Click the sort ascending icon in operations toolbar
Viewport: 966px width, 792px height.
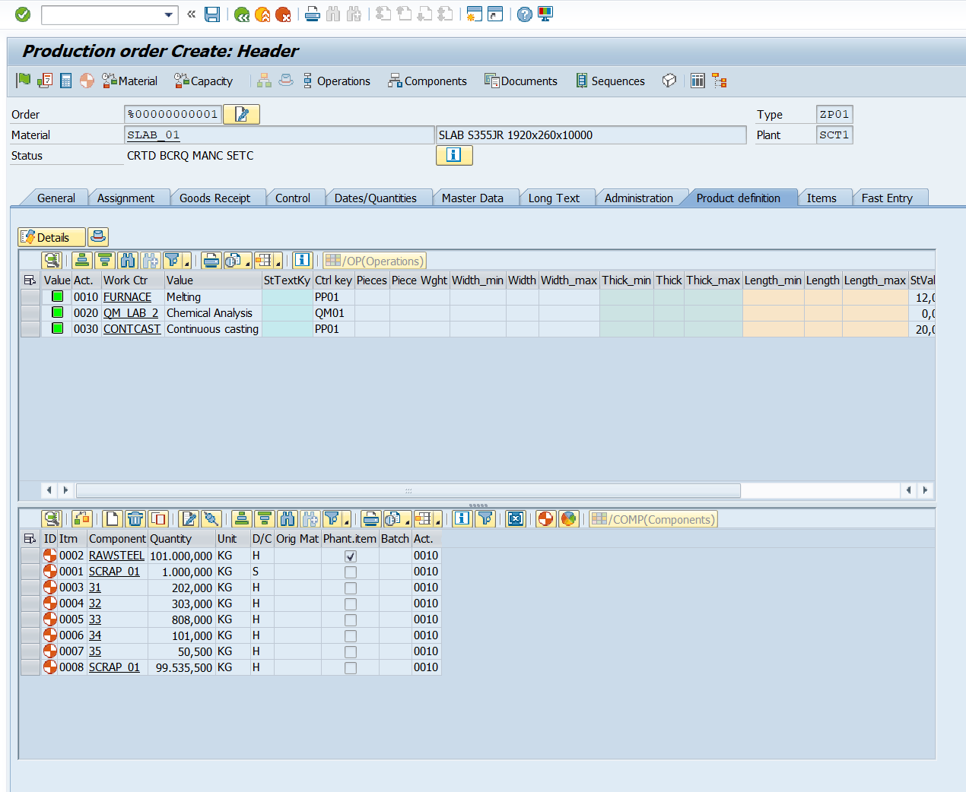click(82, 261)
